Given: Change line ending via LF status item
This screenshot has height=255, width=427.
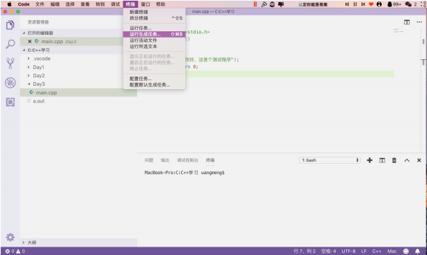Looking at the screenshot, I should [364, 252].
